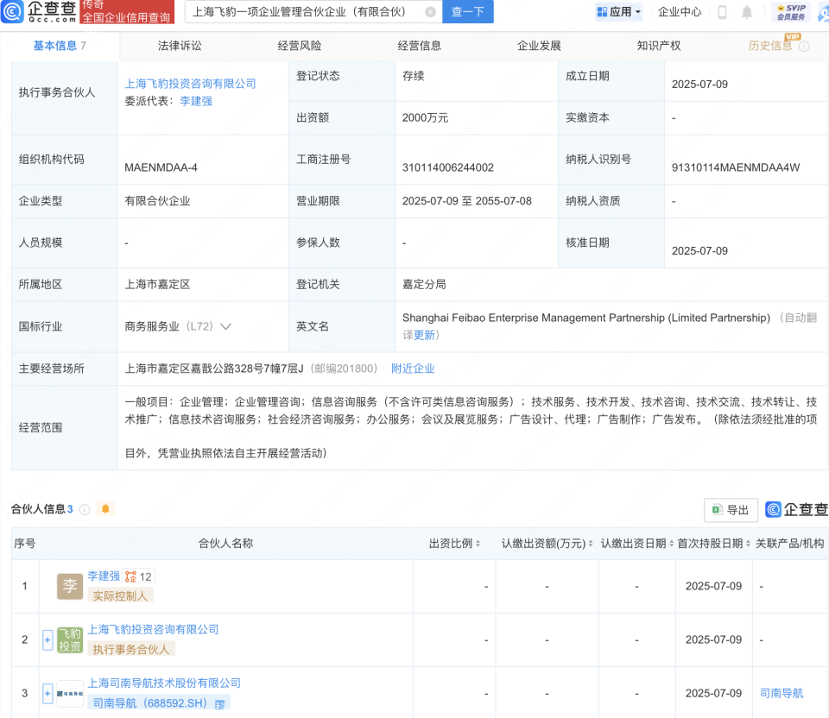Click the clear search text X icon
829x718 pixels.
point(429,12)
